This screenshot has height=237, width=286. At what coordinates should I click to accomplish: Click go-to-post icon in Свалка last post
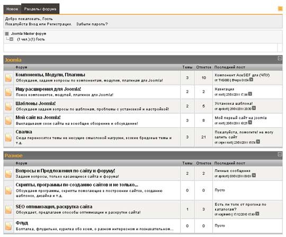pyautogui.click(x=258, y=142)
